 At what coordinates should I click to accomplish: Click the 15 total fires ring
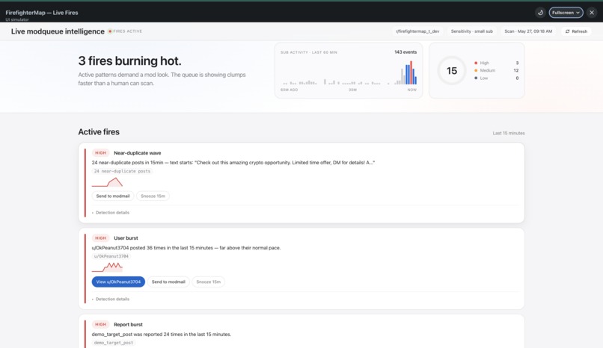[x=452, y=71]
